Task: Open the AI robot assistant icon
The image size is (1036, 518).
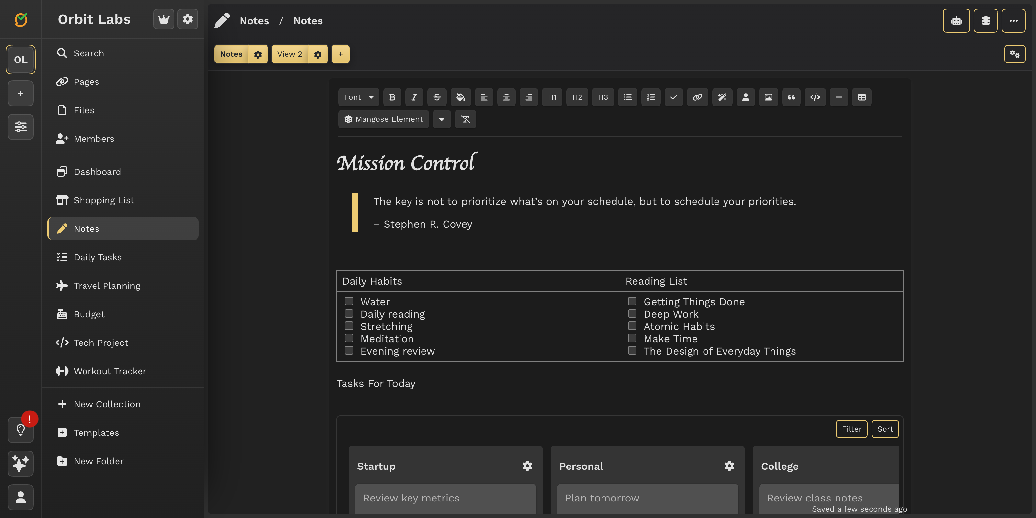Action: pyautogui.click(x=956, y=20)
